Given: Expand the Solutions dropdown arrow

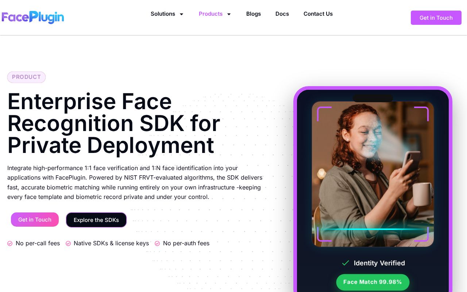Looking at the screenshot, I should point(181,14).
